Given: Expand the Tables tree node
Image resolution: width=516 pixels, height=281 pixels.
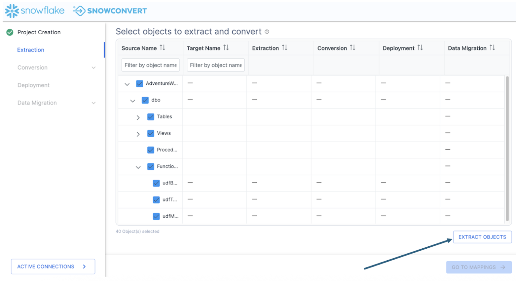Looking at the screenshot, I should click(138, 117).
